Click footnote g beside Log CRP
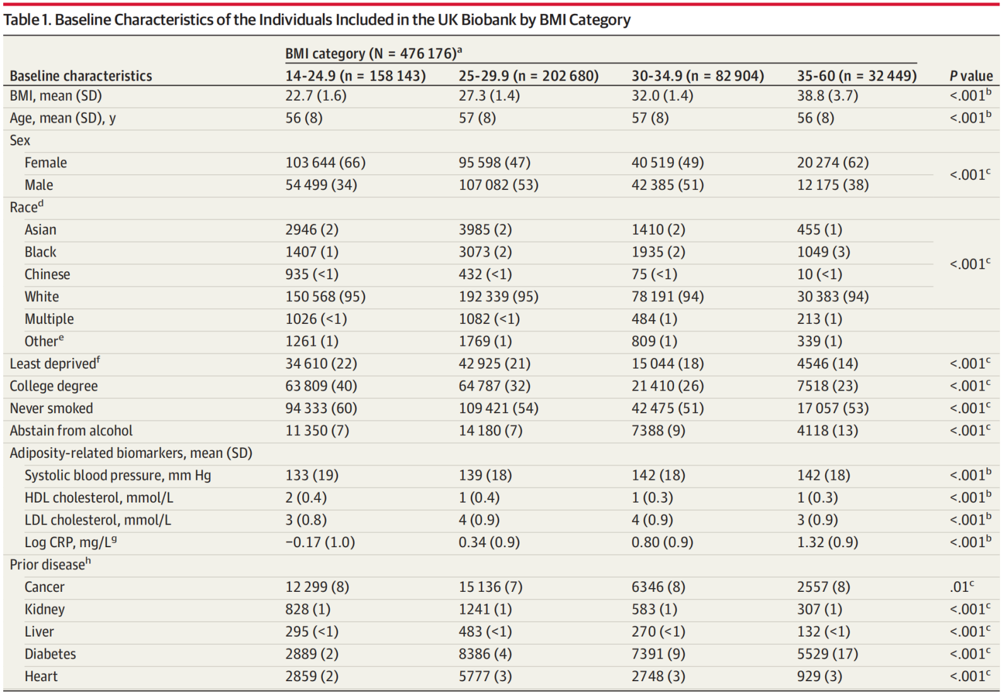The height and width of the screenshot is (695, 1007). pos(114,539)
